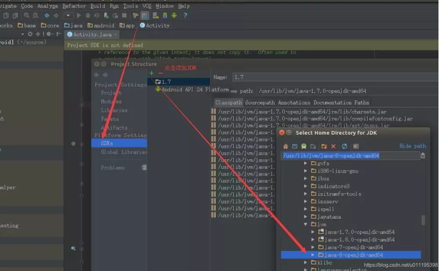441x271 pixels.
Task: Open AVD Manager from the toolbar
Action: (156, 15)
